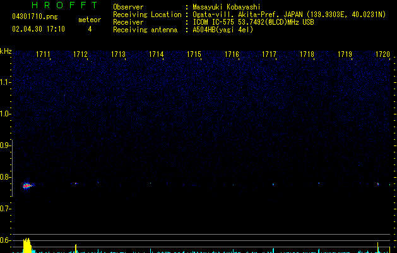This screenshot has height=253, width=397.
Task: Select the filename 04301710.png
Action: pyautogui.click(x=35, y=17)
